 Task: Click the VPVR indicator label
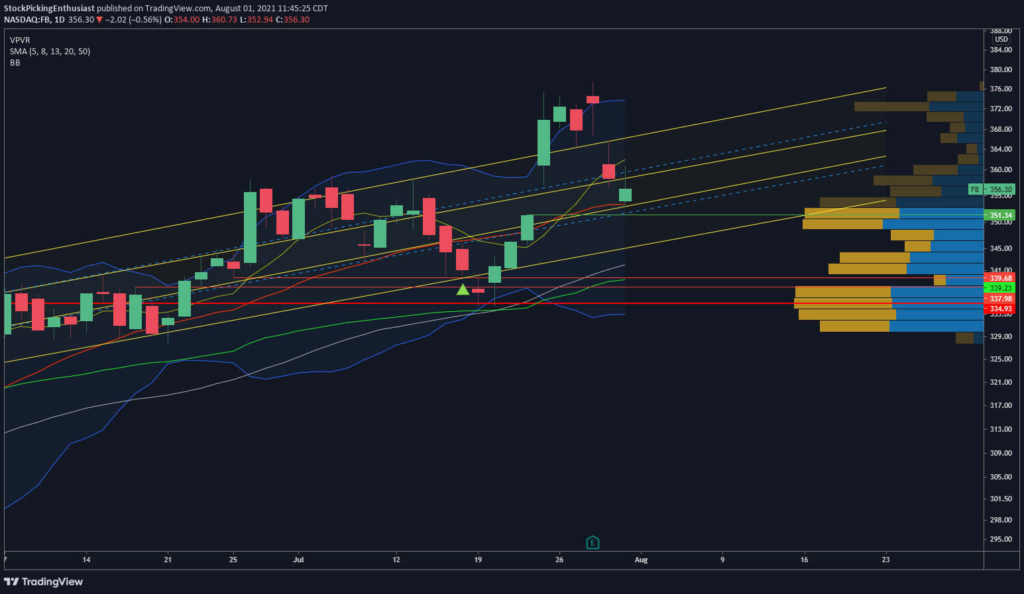coord(20,40)
